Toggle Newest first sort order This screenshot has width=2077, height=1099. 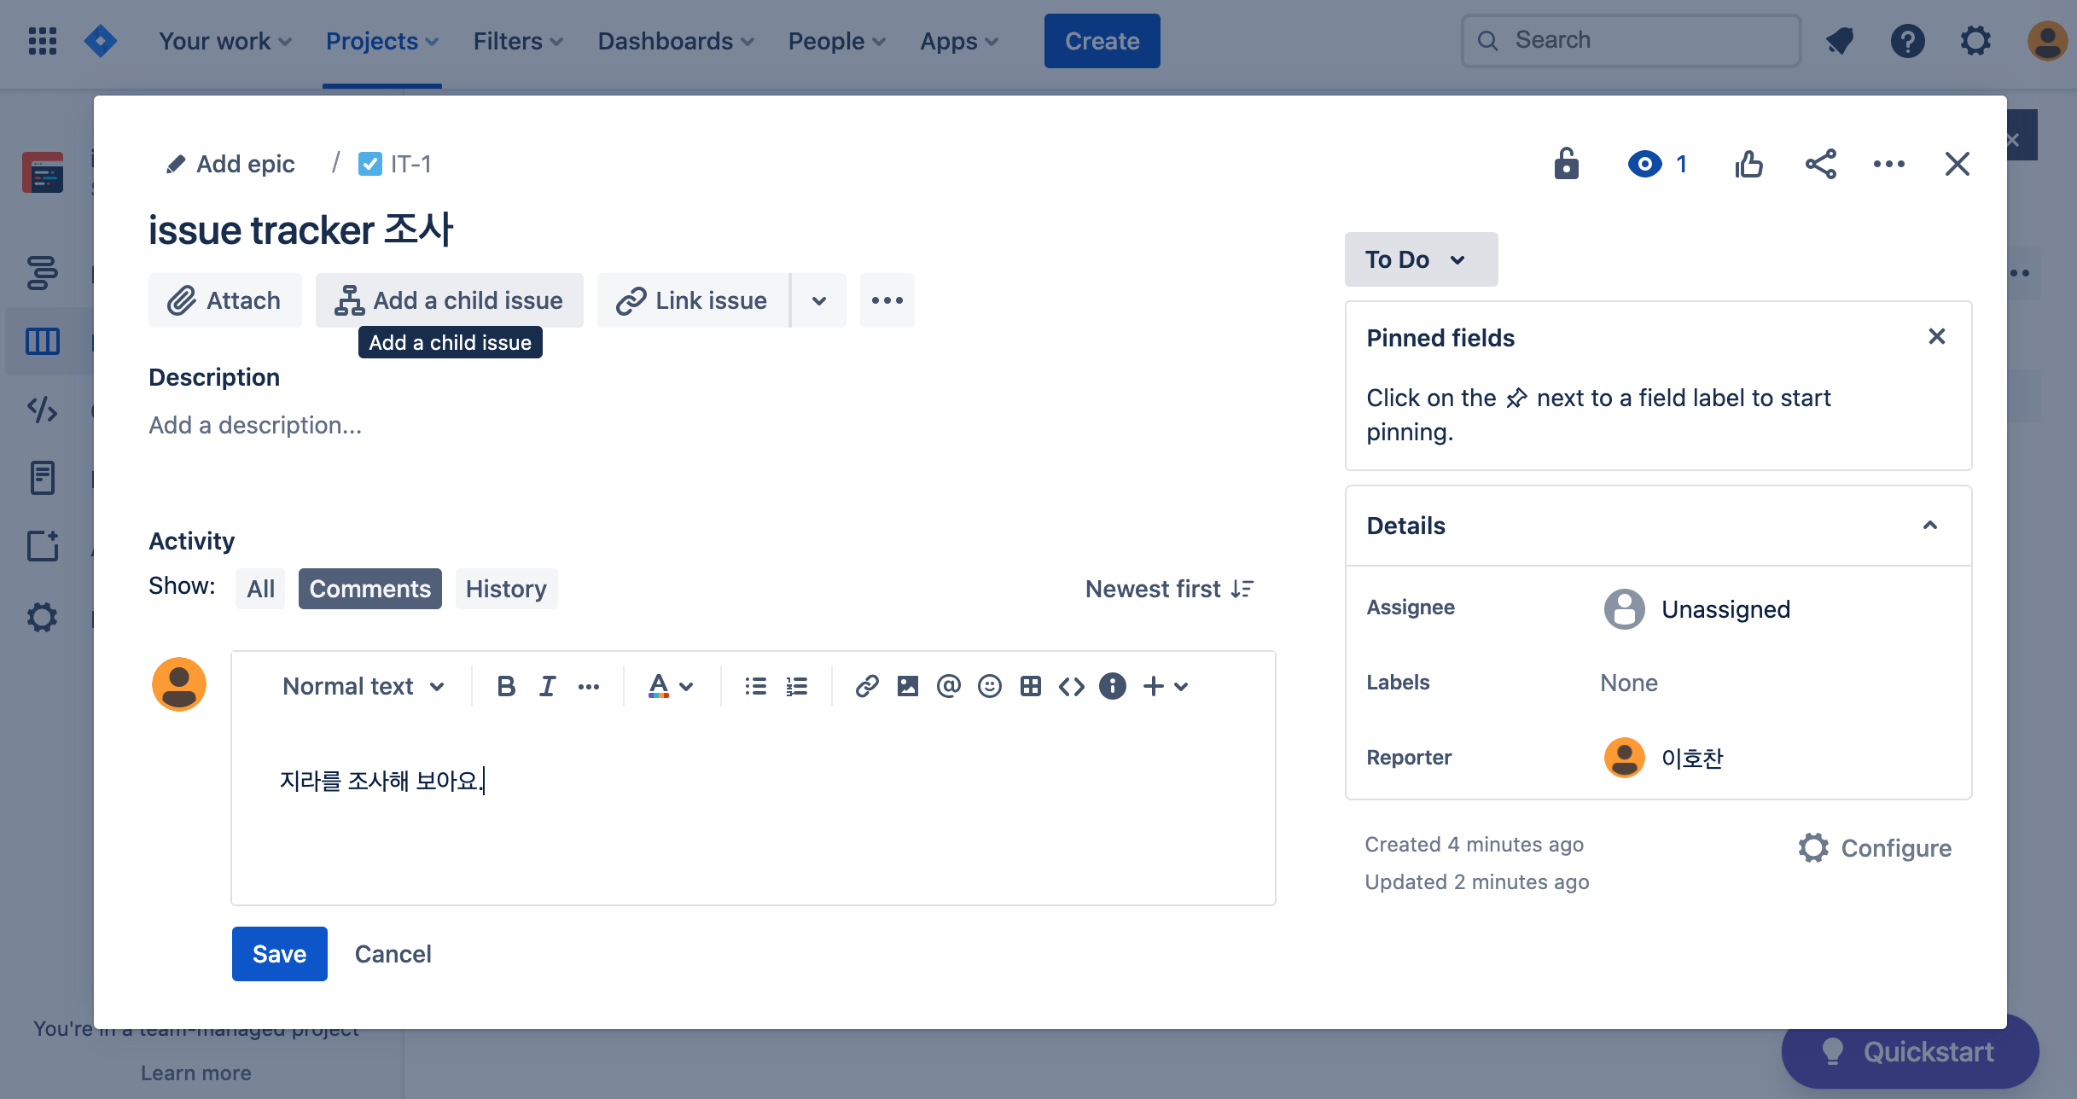point(1169,589)
